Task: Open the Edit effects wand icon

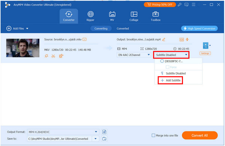Action: 46,56
